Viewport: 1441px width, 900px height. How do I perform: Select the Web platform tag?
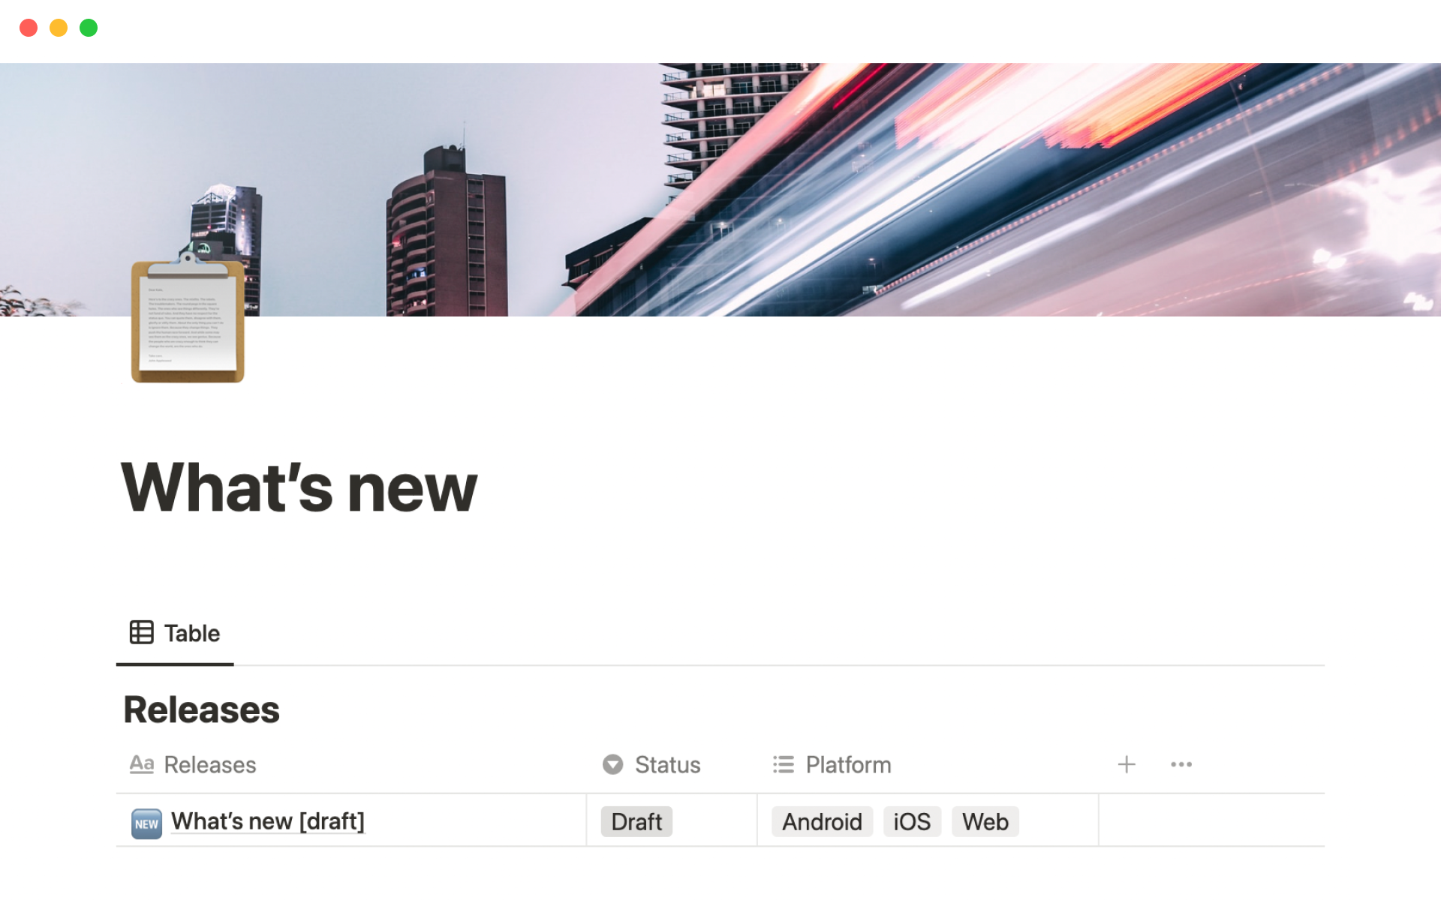point(985,822)
